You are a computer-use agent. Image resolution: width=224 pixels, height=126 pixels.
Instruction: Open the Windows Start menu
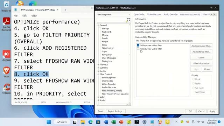49,122
